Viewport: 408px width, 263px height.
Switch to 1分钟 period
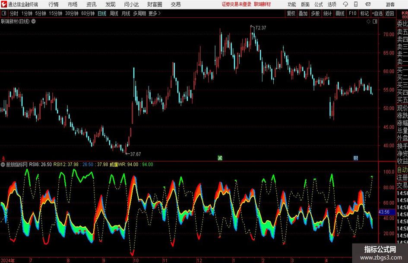coord(27,13)
